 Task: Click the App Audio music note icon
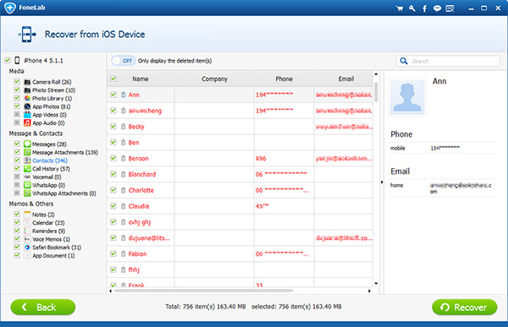[27, 123]
